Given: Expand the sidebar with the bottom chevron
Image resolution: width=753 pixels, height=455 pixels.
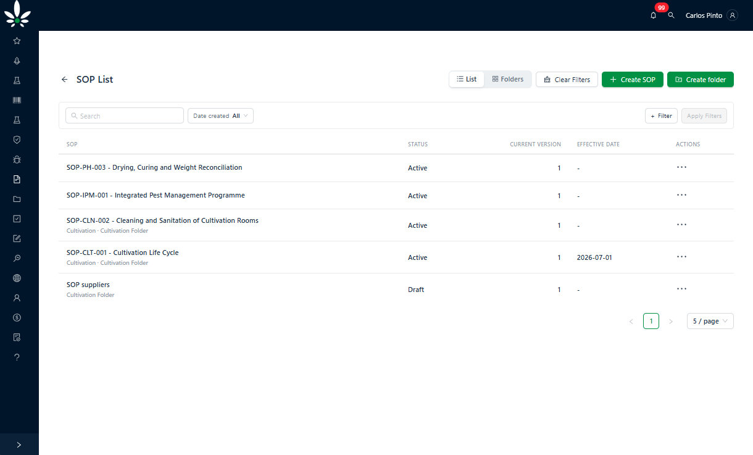Looking at the screenshot, I should click(x=19, y=445).
